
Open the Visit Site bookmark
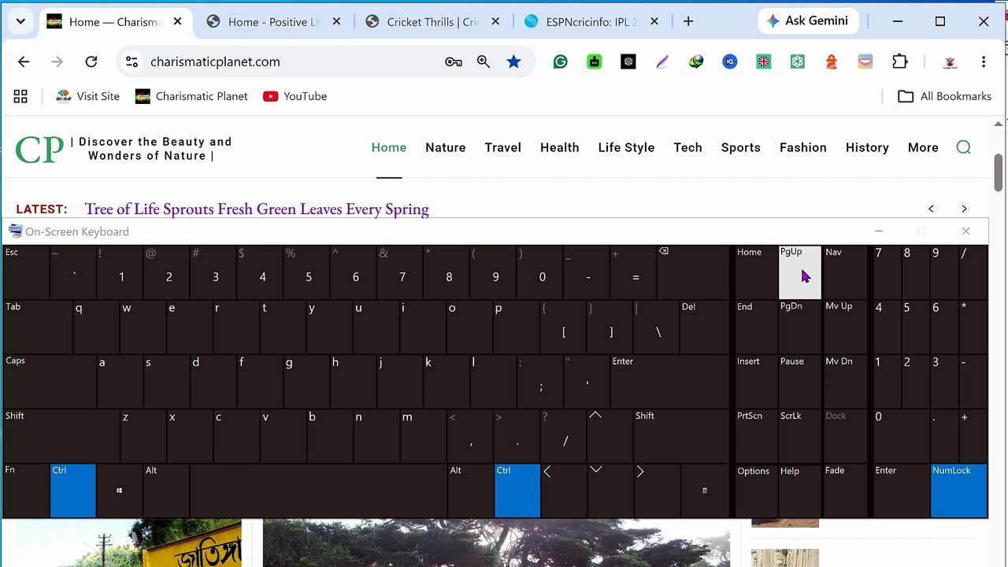87,96
